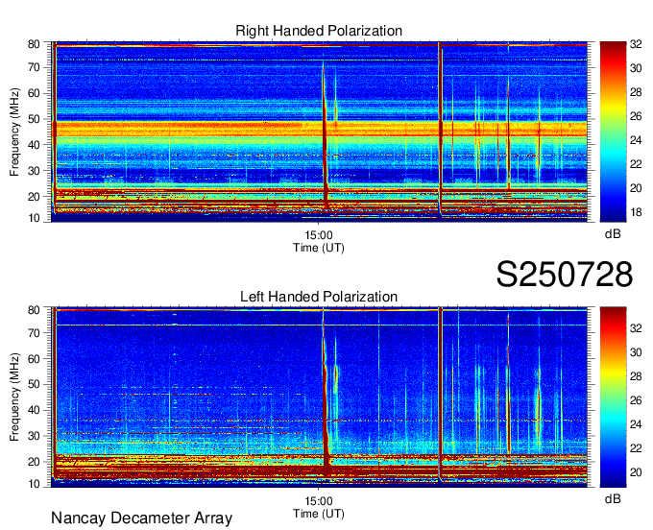Click the 'Left Handed Polarization' title
The height and width of the screenshot is (530, 653).
tap(319, 297)
